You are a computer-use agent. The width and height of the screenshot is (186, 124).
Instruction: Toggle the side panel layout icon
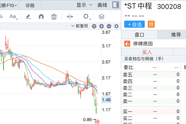tap(116, 5)
